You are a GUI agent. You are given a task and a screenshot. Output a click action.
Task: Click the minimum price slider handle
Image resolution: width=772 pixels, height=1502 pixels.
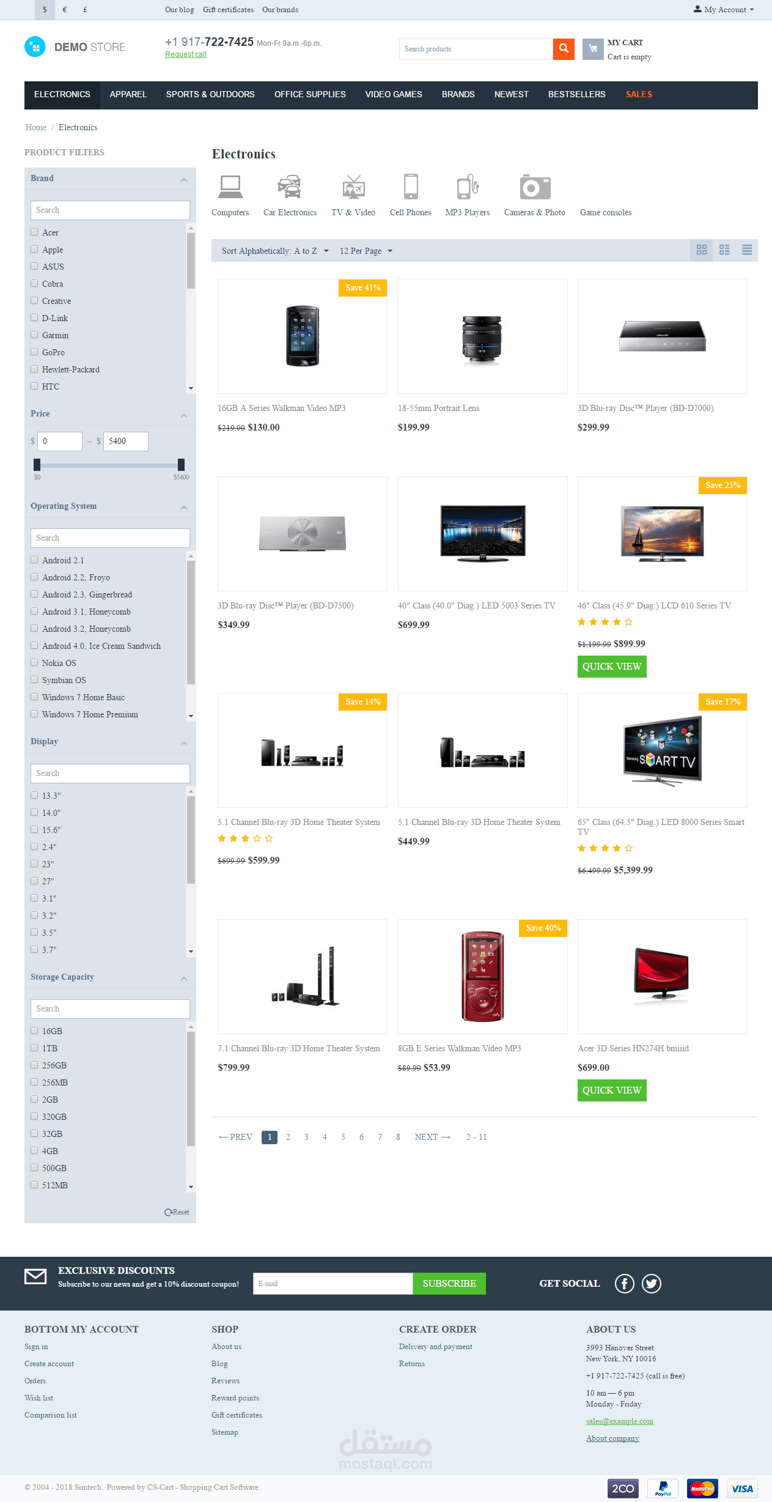pos(37,465)
